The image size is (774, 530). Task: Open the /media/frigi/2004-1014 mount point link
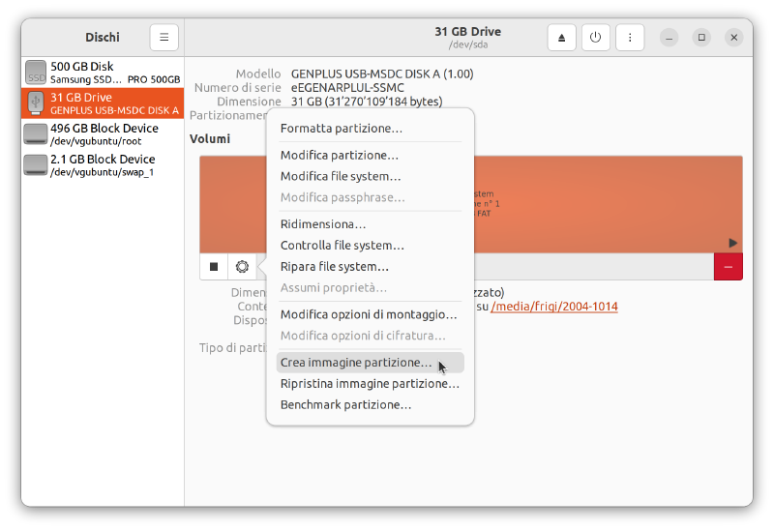pyautogui.click(x=553, y=307)
